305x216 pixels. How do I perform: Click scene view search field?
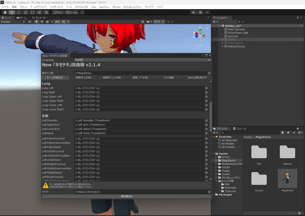[188, 22]
